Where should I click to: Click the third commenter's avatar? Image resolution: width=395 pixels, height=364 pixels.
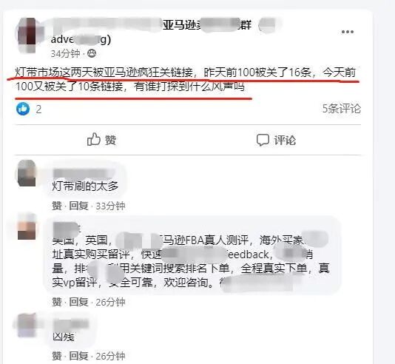[x=27, y=325]
